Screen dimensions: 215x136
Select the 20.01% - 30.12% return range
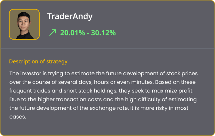click(x=88, y=33)
